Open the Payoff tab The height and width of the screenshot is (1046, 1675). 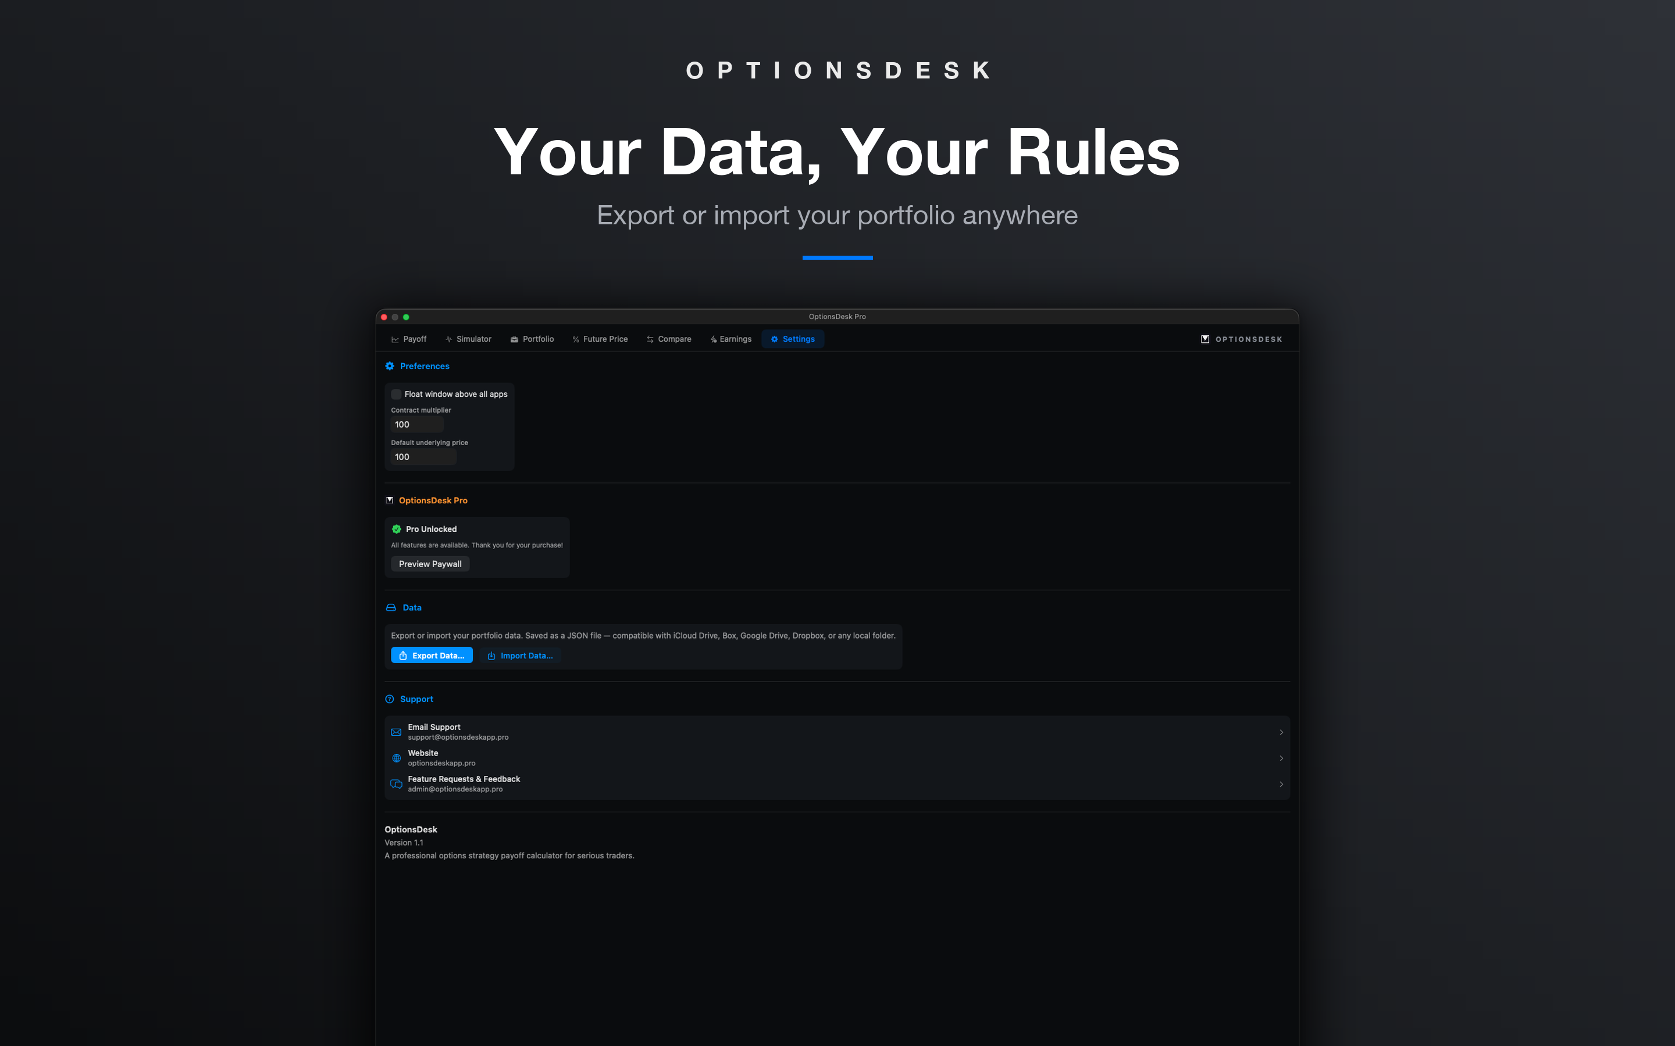(x=408, y=339)
